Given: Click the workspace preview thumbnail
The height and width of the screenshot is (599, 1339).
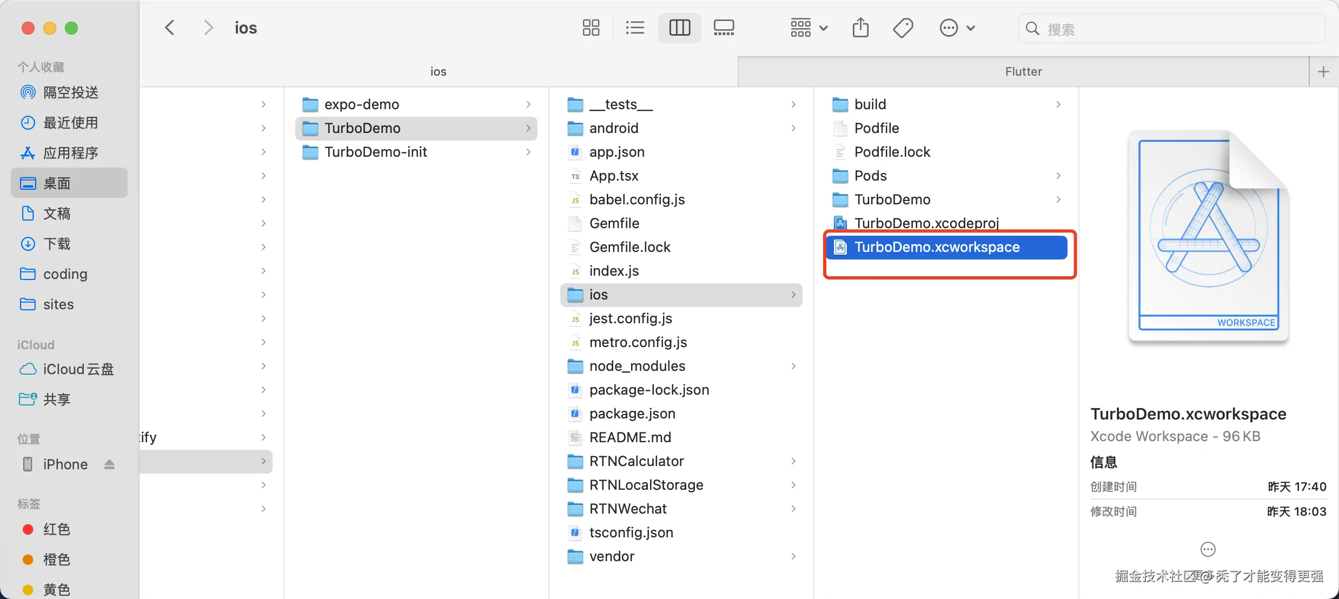Looking at the screenshot, I should pos(1209,236).
